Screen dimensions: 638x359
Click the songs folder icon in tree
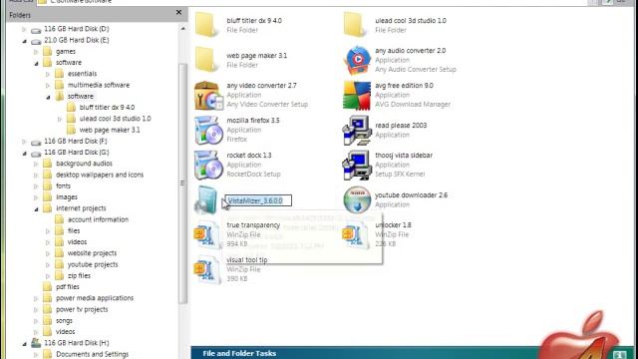coord(48,321)
